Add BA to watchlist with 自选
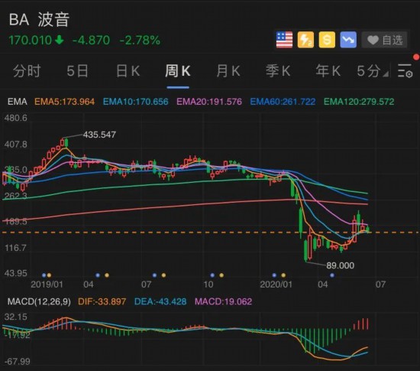Viewport: 420px width, 371px height. tap(384, 40)
